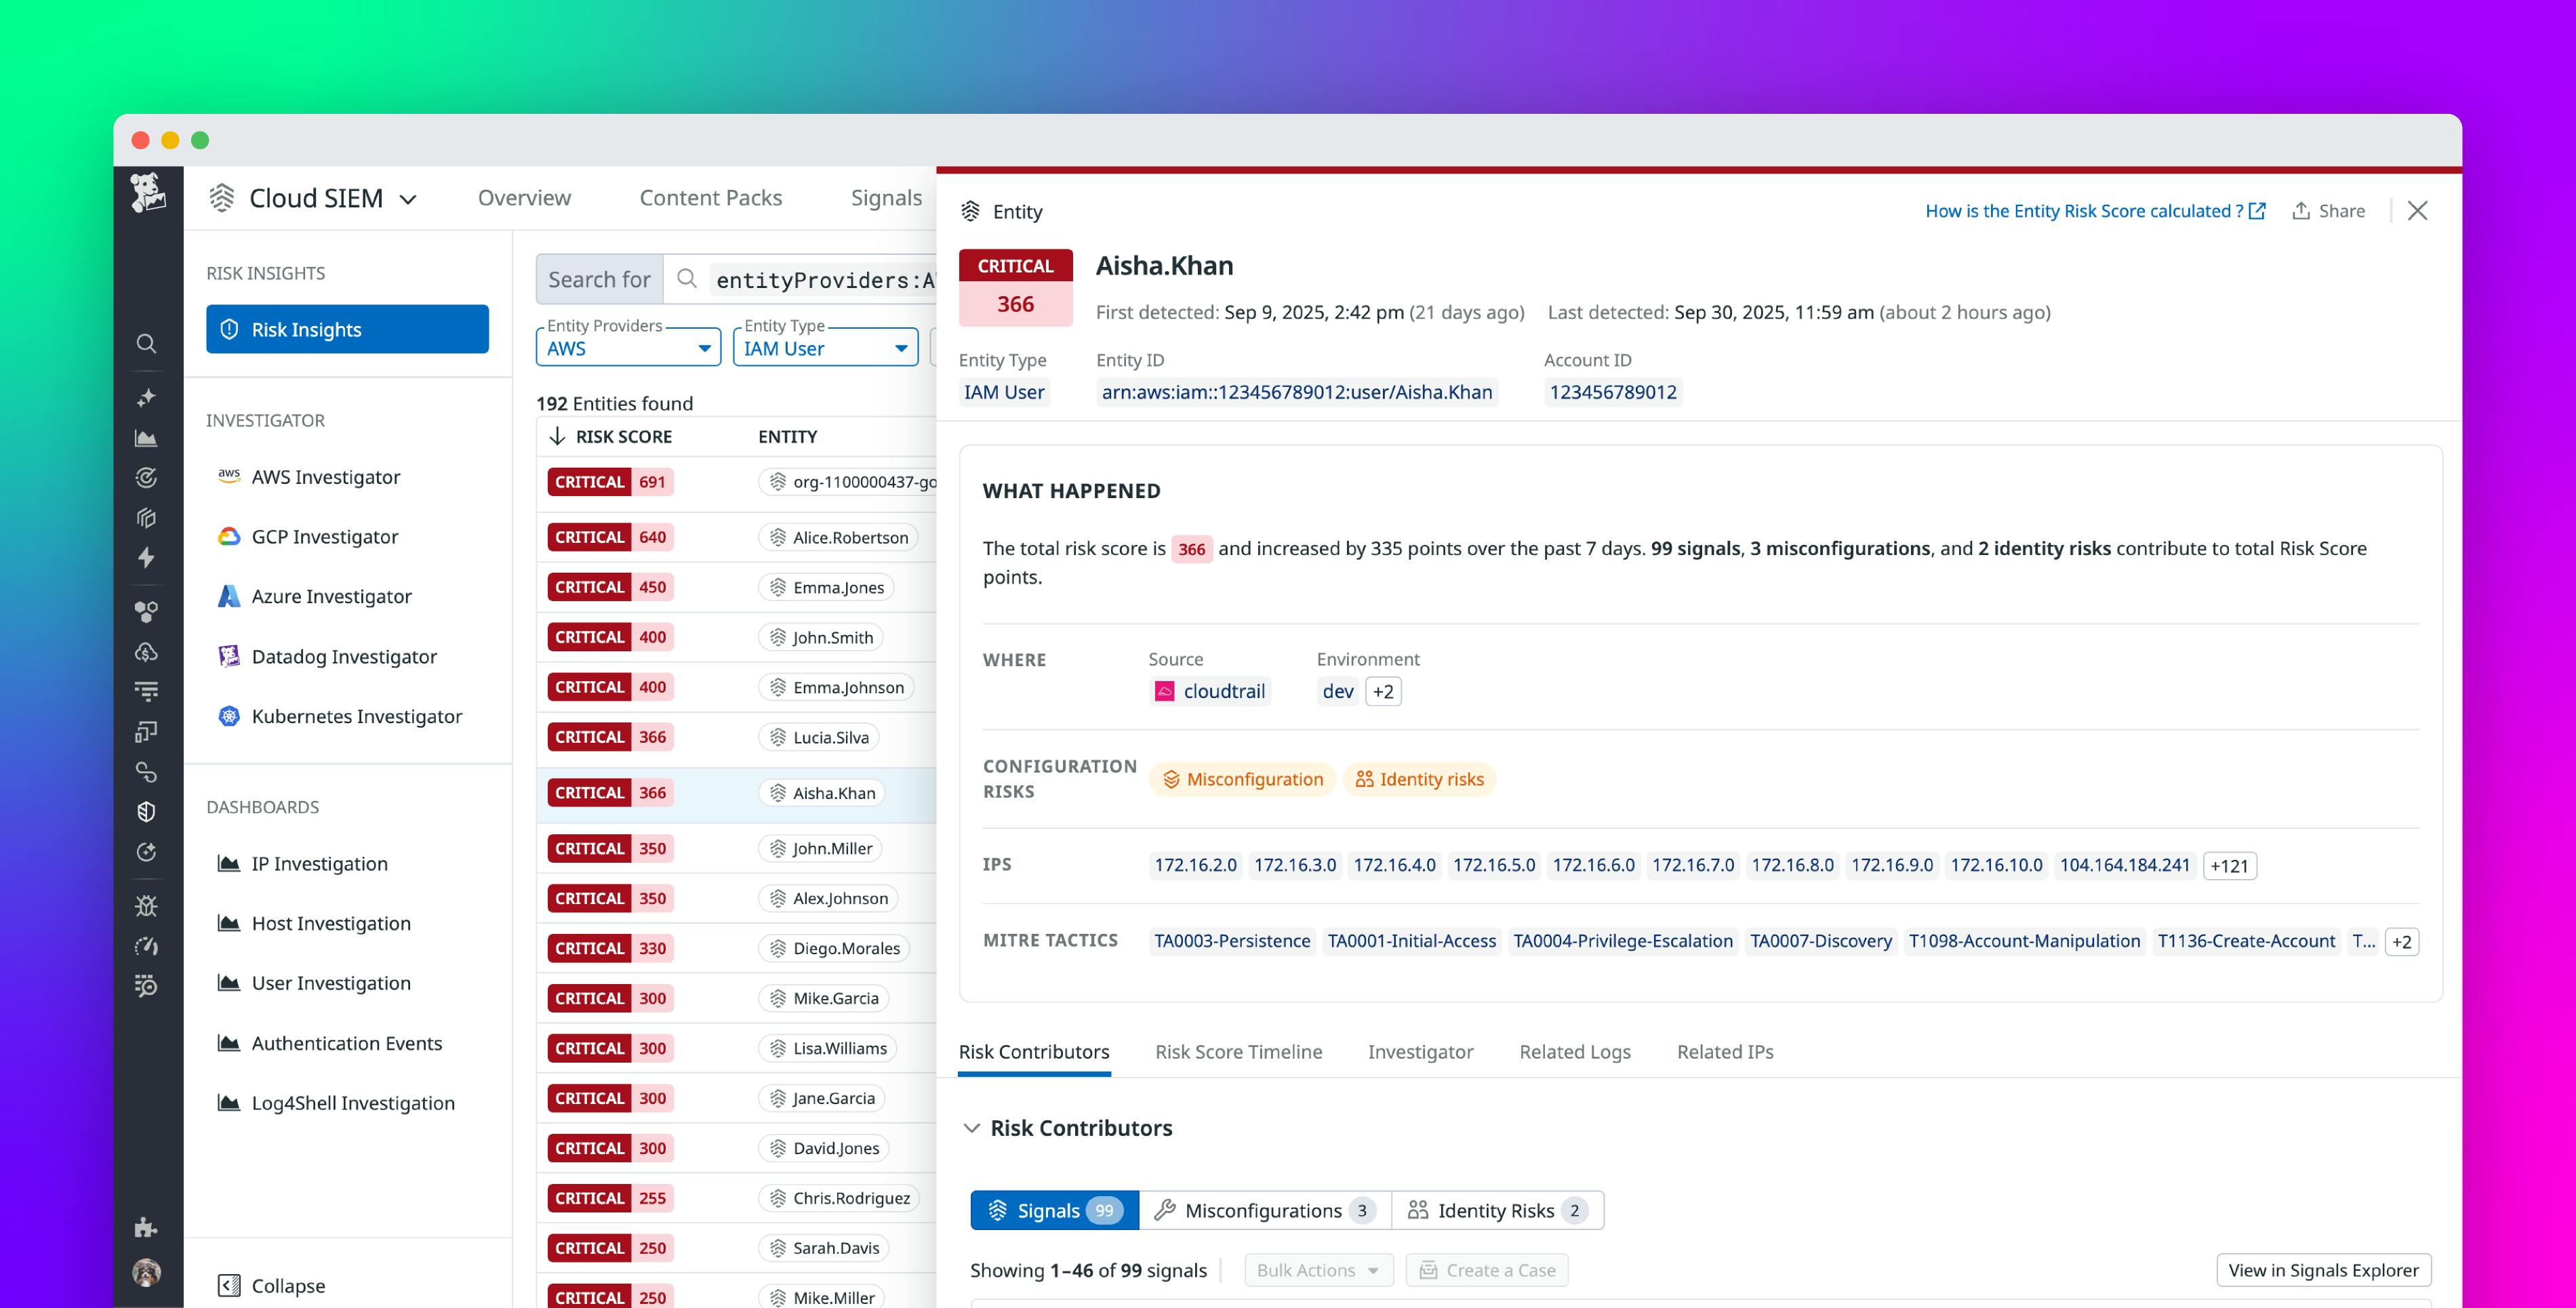Click the search magnifier in the left rail
The height and width of the screenshot is (1308, 2576).
(x=146, y=344)
